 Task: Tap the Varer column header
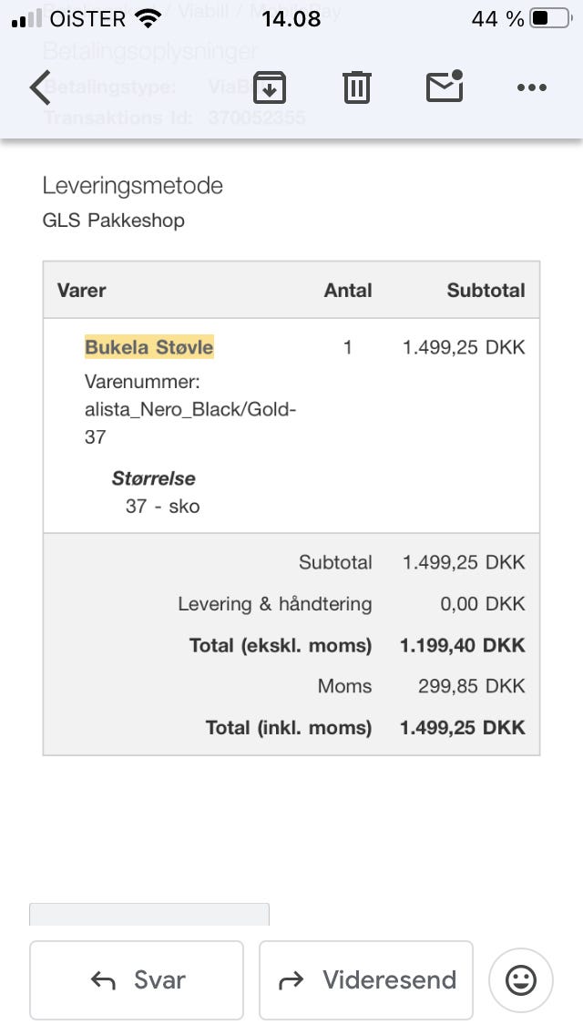(x=82, y=291)
